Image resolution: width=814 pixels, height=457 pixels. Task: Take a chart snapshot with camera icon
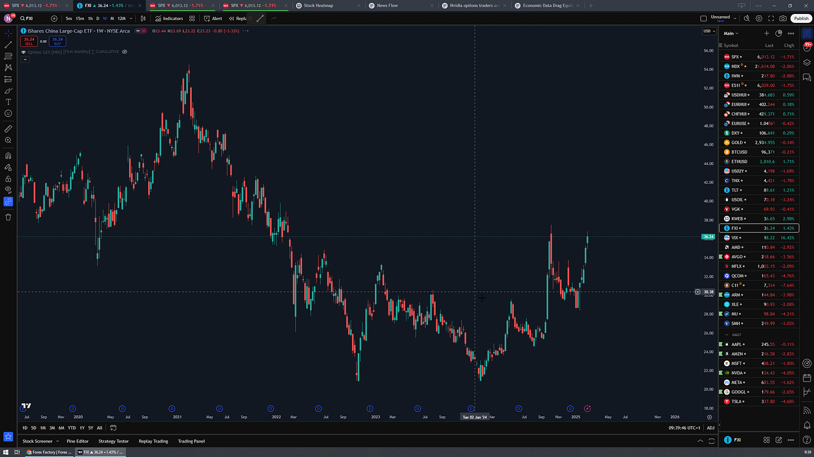pyautogui.click(x=783, y=18)
